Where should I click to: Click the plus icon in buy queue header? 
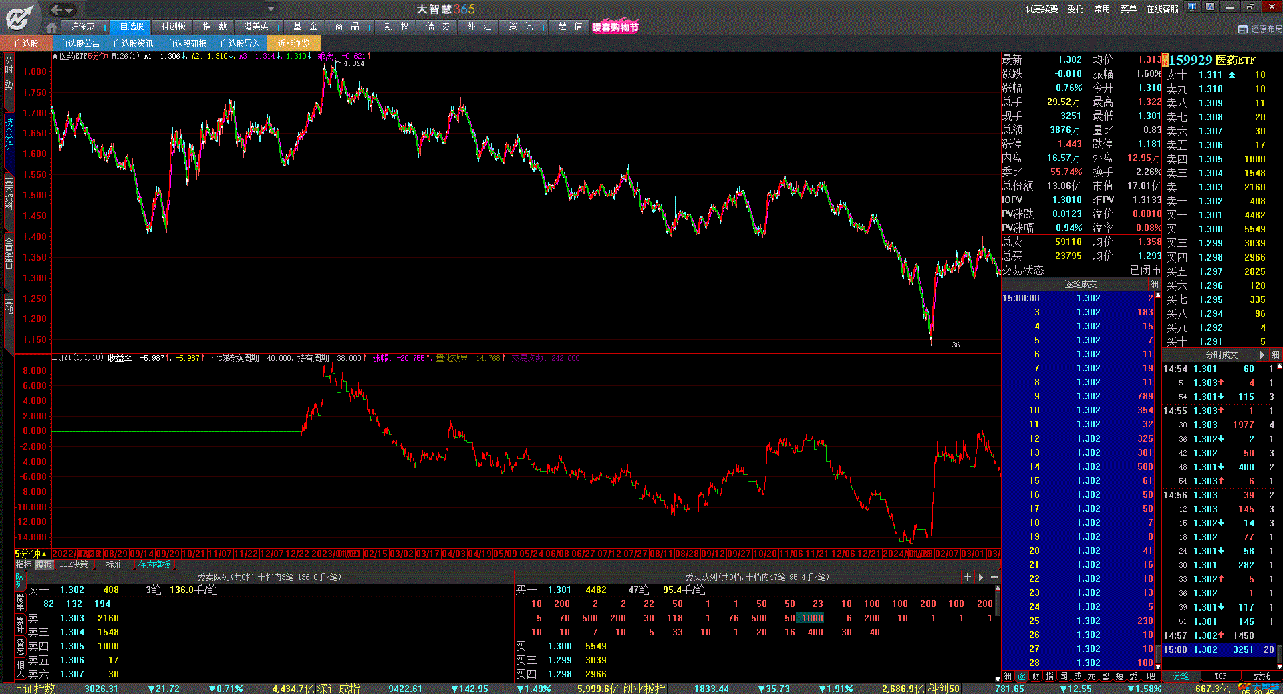(x=967, y=577)
